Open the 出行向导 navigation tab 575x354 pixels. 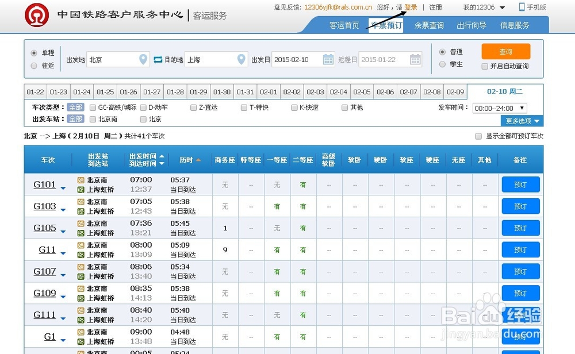point(471,25)
